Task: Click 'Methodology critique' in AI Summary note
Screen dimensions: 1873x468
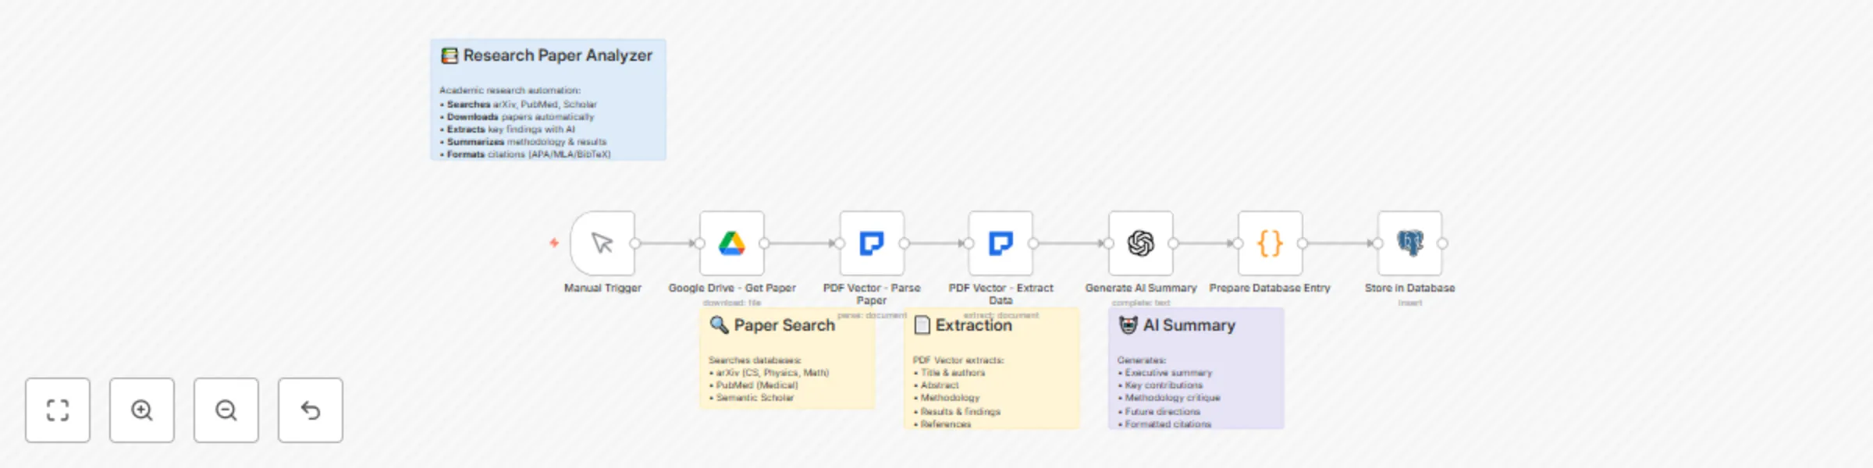Action: [1172, 398]
